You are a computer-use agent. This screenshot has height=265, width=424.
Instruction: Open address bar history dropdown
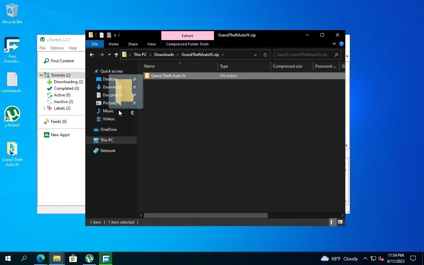(255, 55)
